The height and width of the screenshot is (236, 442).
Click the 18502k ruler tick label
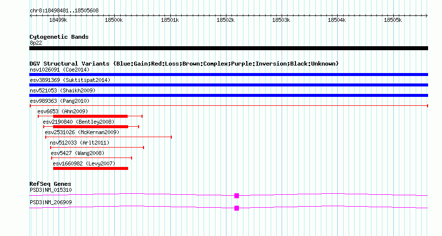pyautogui.click(x=225, y=20)
